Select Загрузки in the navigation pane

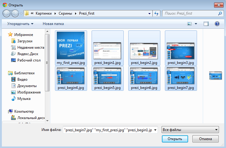tap(25, 41)
